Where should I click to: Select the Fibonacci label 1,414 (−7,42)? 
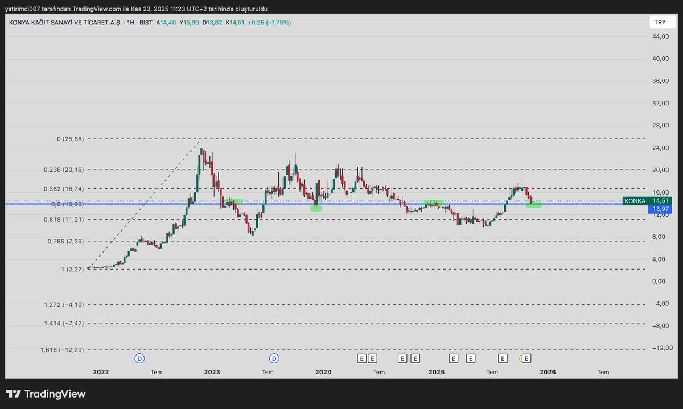point(64,323)
